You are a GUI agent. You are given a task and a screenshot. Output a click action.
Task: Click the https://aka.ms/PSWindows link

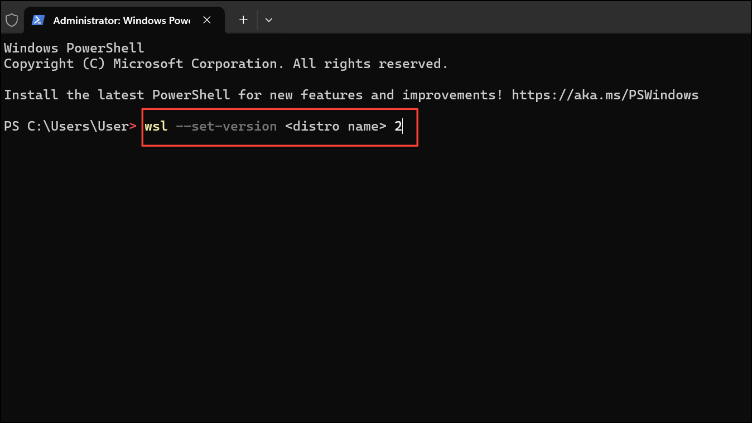click(x=605, y=95)
